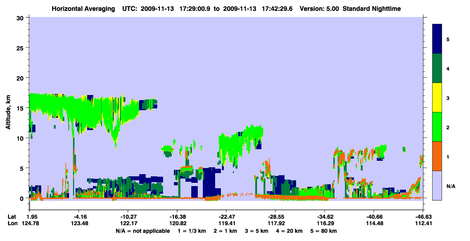Screen dimensions: 470x241
Task: Click latitude value -28.55
Action: pos(275,217)
